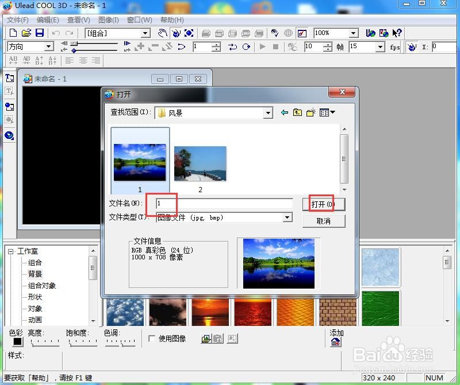The width and height of the screenshot is (460, 385).
Task: Click the 取消 button
Action: [x=324, y=221]
